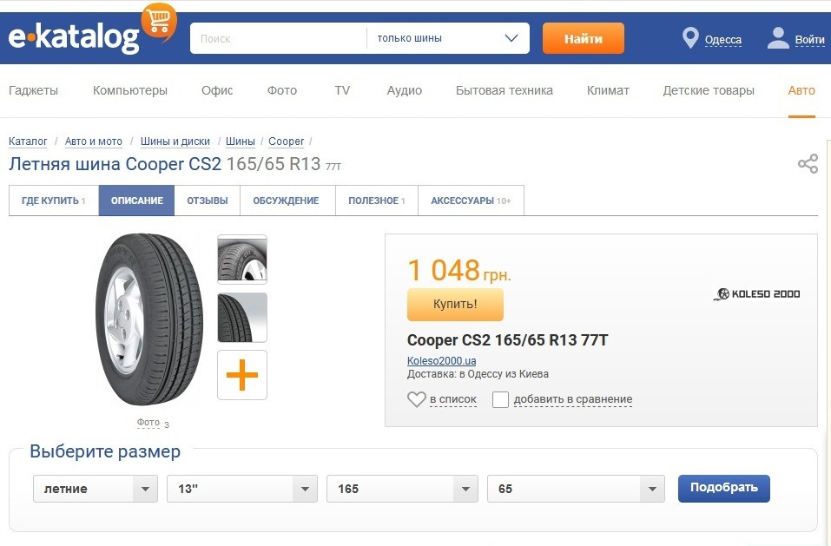Click the 'добавить в сравнение' link text
Image resolution: width=831 pixels, height=546 pixels.
[x=573, y=399]
